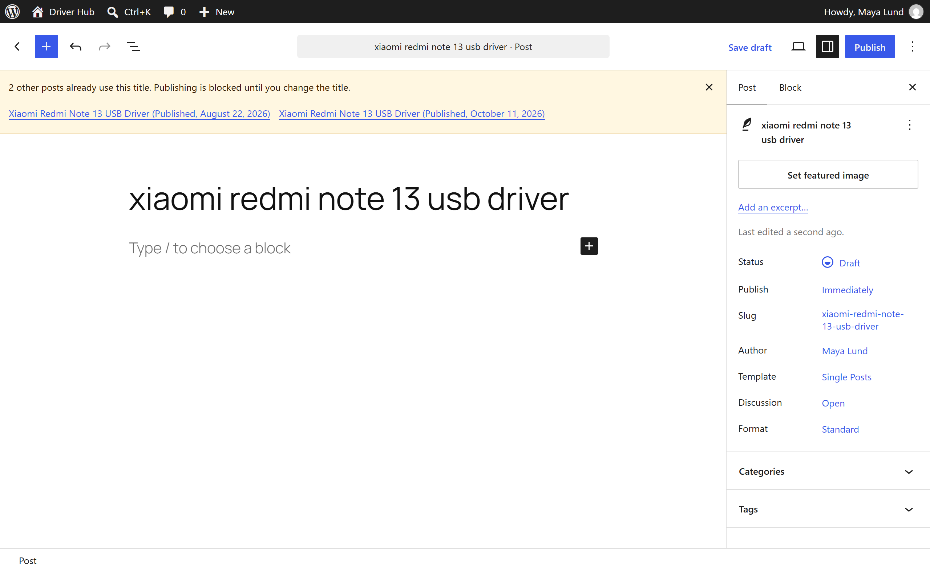
Task: Click the Post breadcrumb in the footer
Action: (28, 561)
